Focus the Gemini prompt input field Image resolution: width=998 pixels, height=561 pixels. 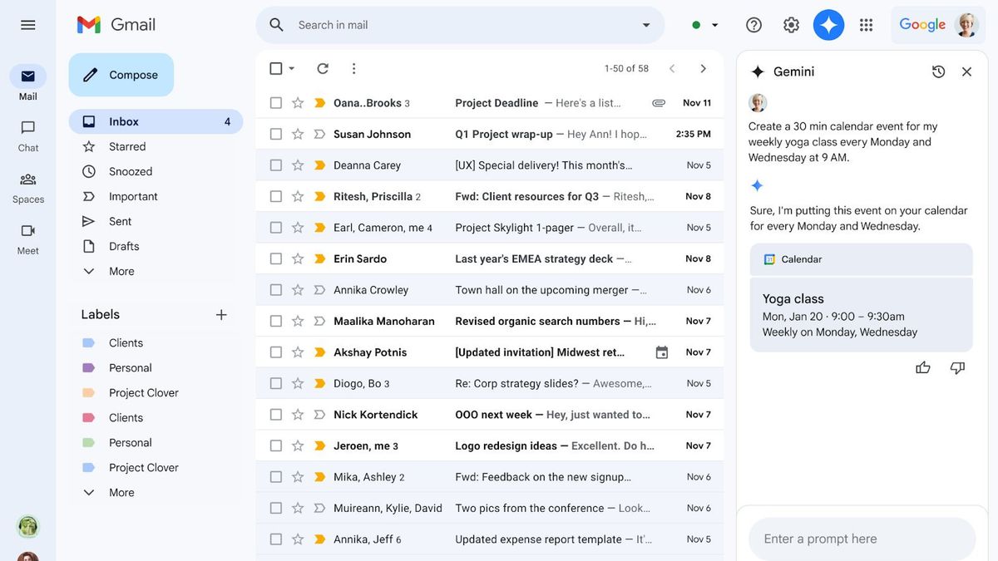pos(862,539)
